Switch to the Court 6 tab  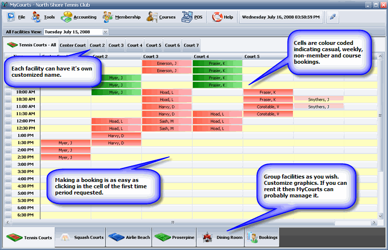coord(172,45)
